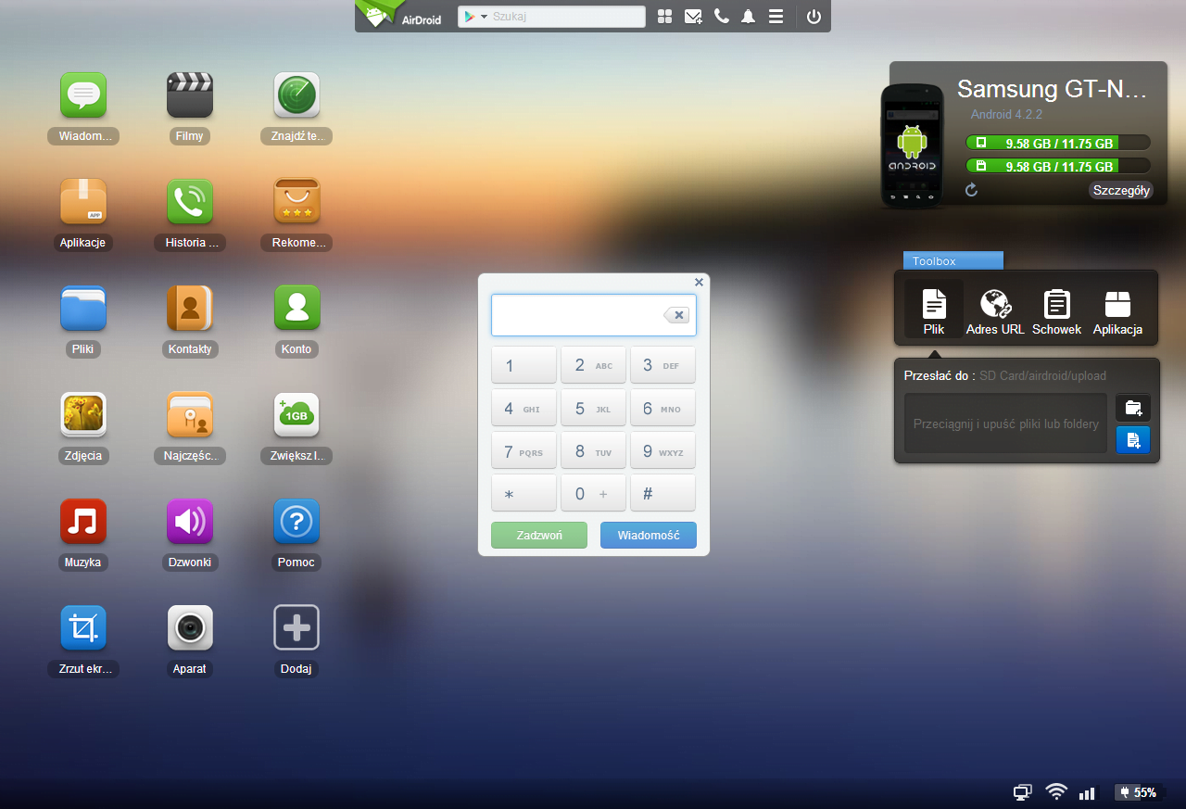Launch the Zrzut ekranu screenshot tool
1186x809 pixels.
coord(83,628)
